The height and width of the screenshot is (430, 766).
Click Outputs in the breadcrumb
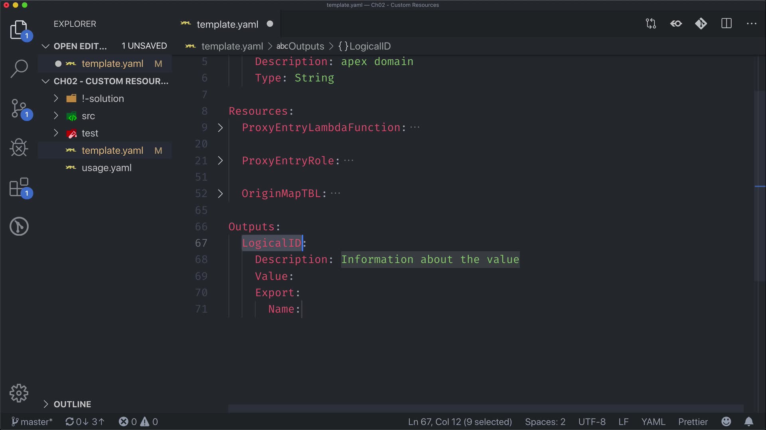[x=306, y=46]
